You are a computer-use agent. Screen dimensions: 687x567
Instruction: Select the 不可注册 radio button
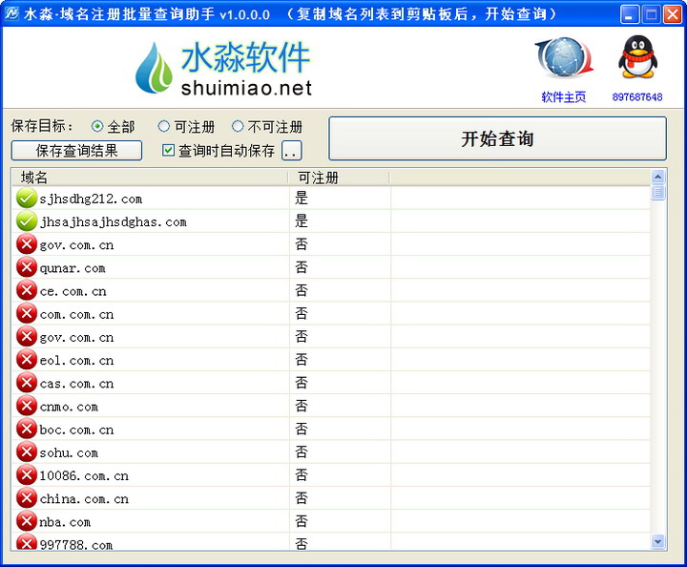[238, 127]
